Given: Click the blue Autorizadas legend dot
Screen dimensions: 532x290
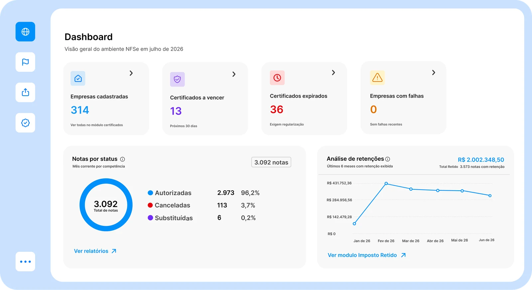Looking at the screenshot, I should [150, 193].
